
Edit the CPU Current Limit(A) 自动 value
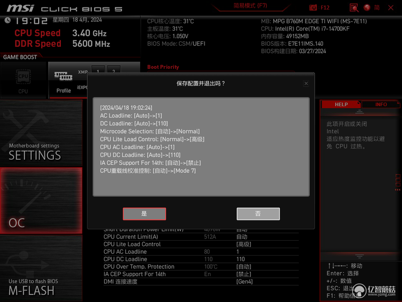tap(242, 237)
